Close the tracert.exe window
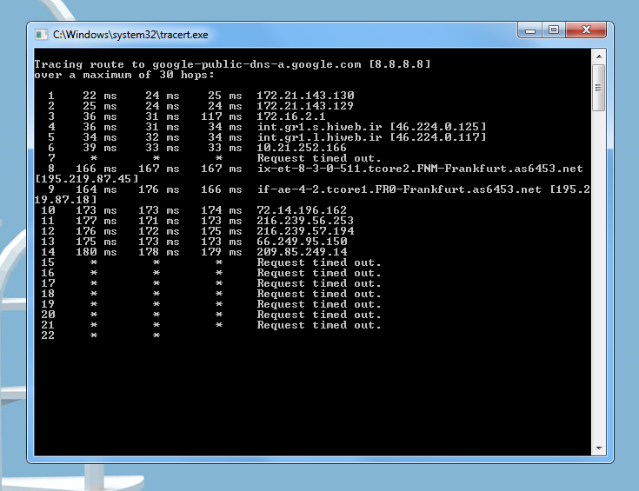Screen dimensions: 639x491 pos(585,31)
